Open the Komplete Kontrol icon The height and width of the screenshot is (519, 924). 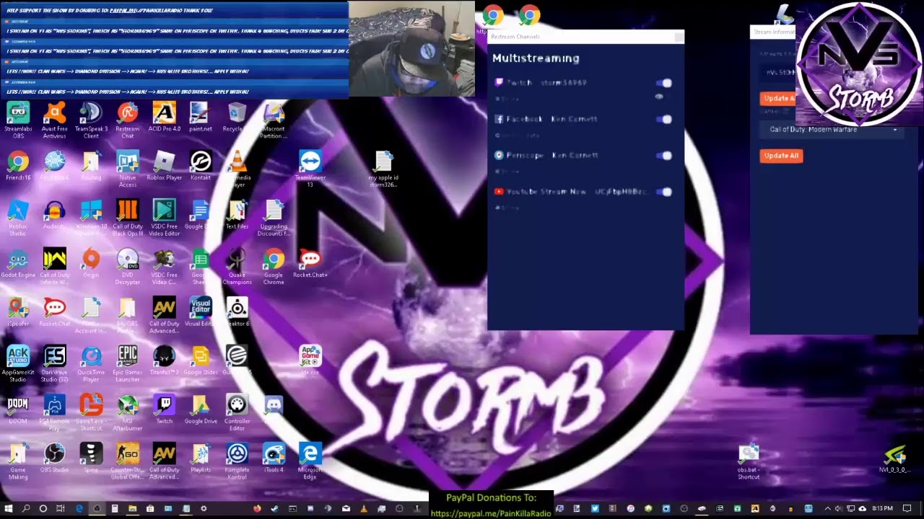tap(237, 462)
